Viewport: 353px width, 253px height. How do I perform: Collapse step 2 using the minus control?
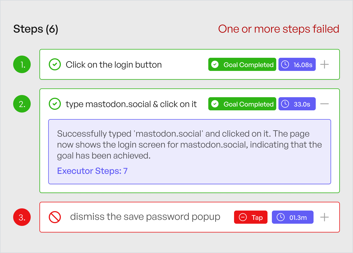(x=324, y=104)
